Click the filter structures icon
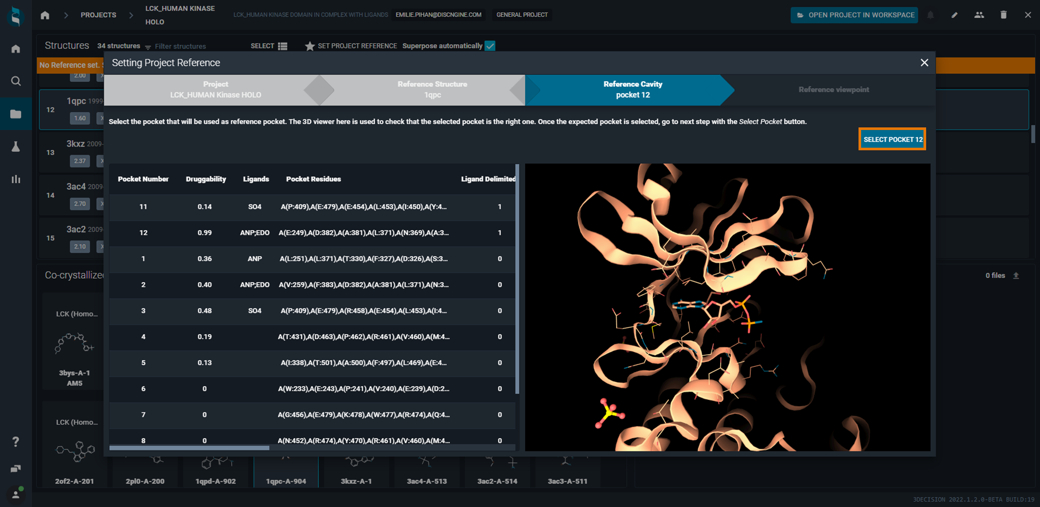The height and width of the screenshot is (507, 1040). click(148, 47)
